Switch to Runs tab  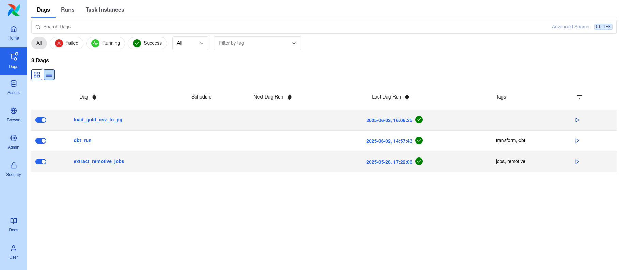pos(68,10)
